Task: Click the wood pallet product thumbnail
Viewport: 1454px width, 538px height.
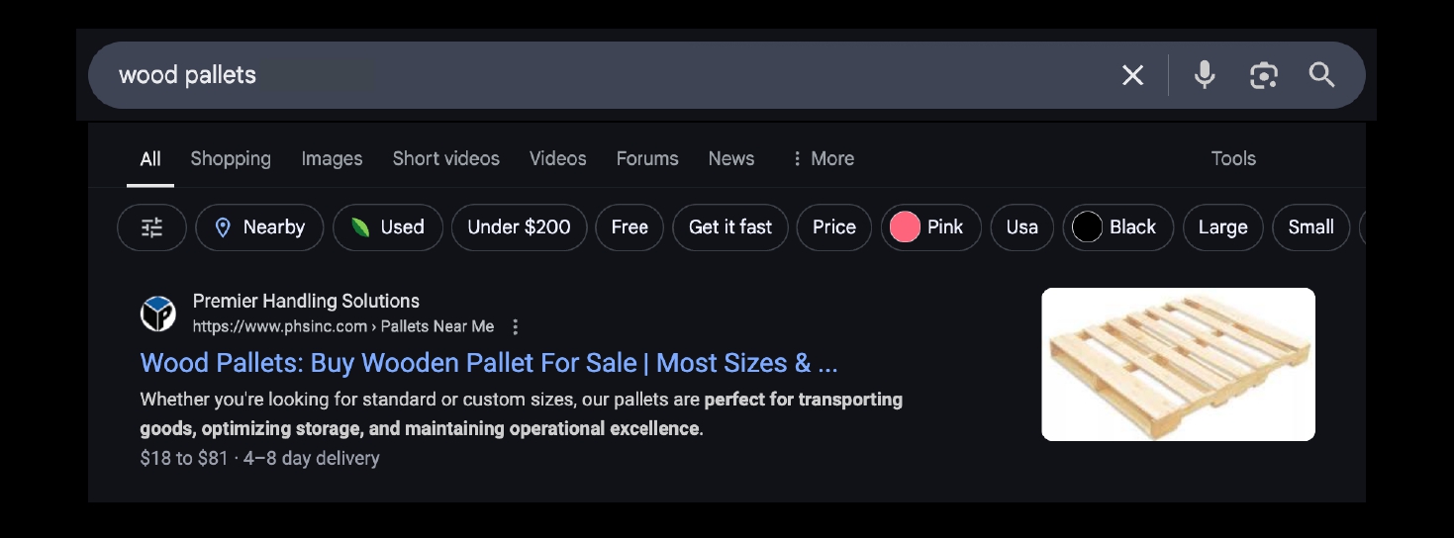Action: coord(1178,364)
